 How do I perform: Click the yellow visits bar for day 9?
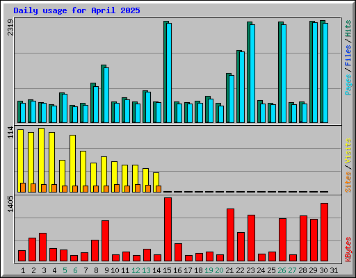click(x=104, y=174)
